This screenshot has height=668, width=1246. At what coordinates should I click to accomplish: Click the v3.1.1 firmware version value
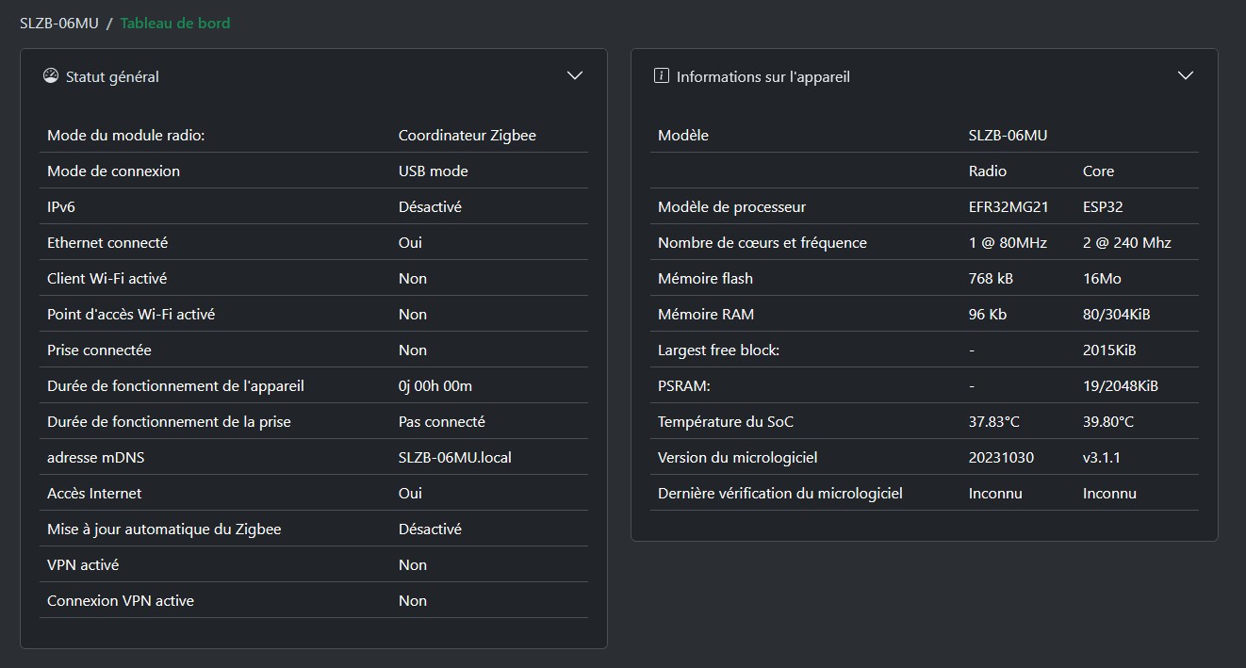point(1101,458)
